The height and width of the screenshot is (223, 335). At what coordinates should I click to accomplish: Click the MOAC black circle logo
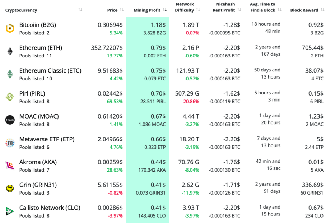pyautogui.click(x=10, y=120)
